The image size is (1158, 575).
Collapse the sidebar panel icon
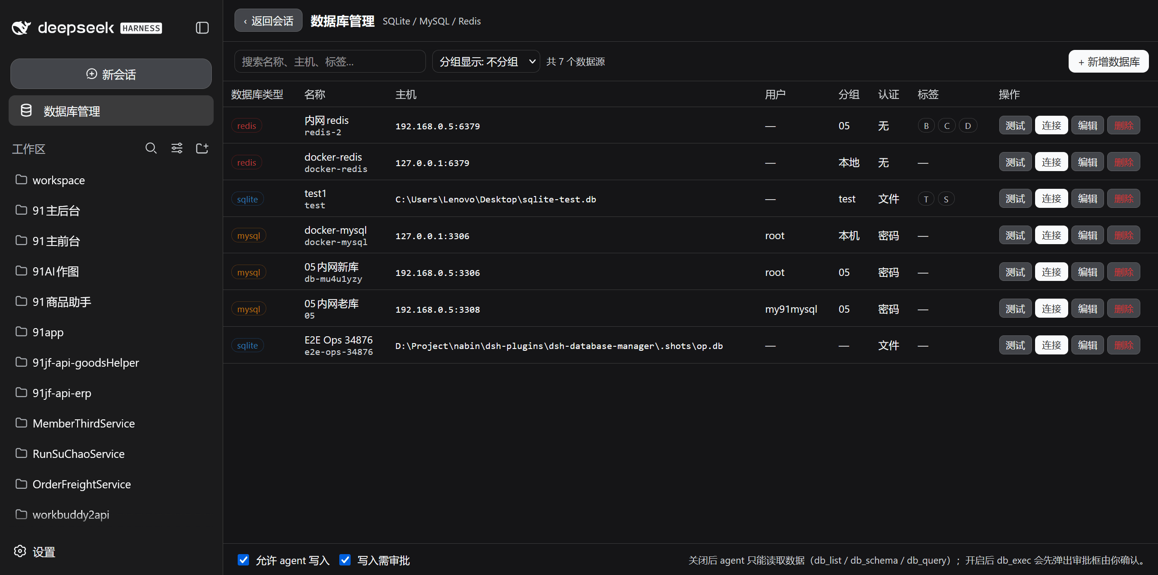pos(202,28)
